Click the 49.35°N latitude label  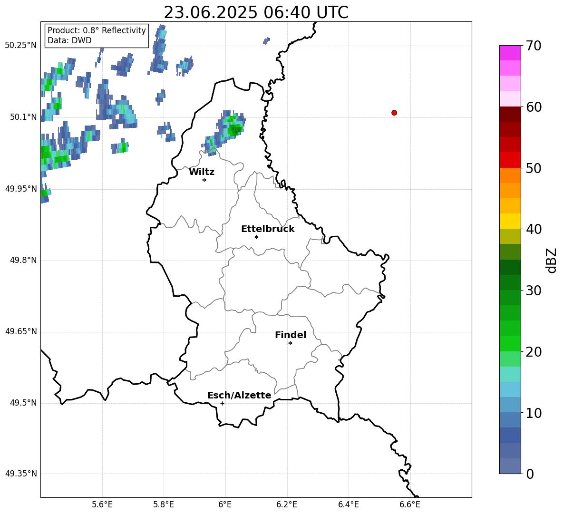point(21,474)
